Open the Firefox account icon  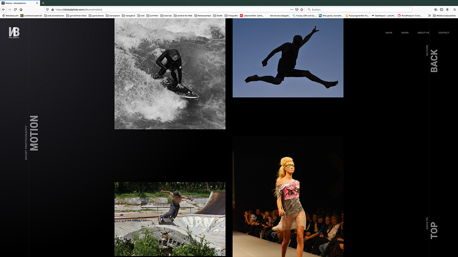click(x=448, y=9)
